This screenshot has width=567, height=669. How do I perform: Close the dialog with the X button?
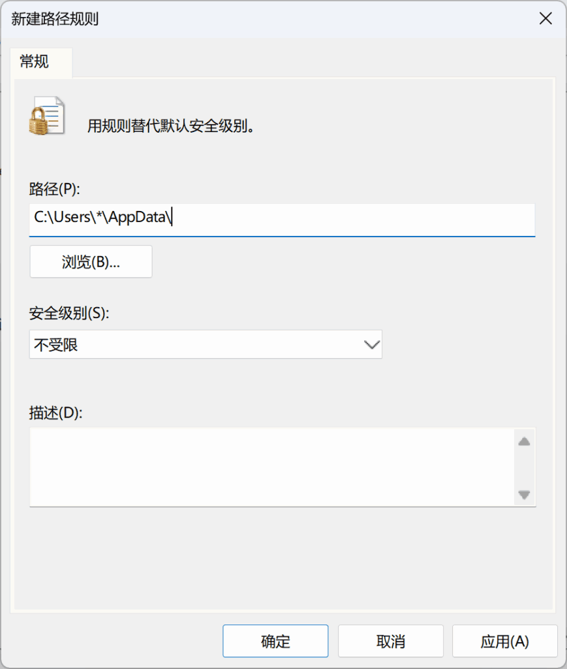click(x=545, y=18)
